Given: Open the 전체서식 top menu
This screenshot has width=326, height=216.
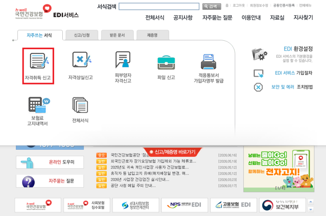Looking at the screenshot, I should point(155,17).
